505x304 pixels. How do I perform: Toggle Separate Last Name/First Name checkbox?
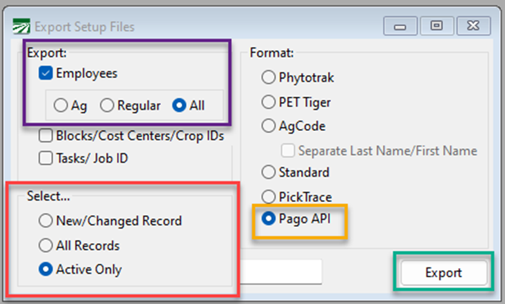pyautogui.click(x=288, y=150)
